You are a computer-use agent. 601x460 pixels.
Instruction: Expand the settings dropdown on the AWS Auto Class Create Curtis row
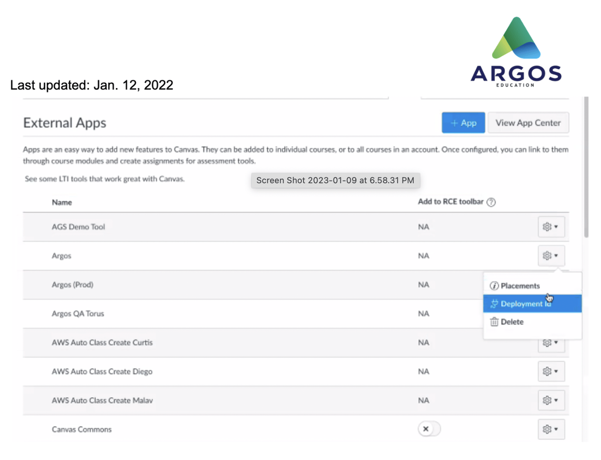pos(556,343)
